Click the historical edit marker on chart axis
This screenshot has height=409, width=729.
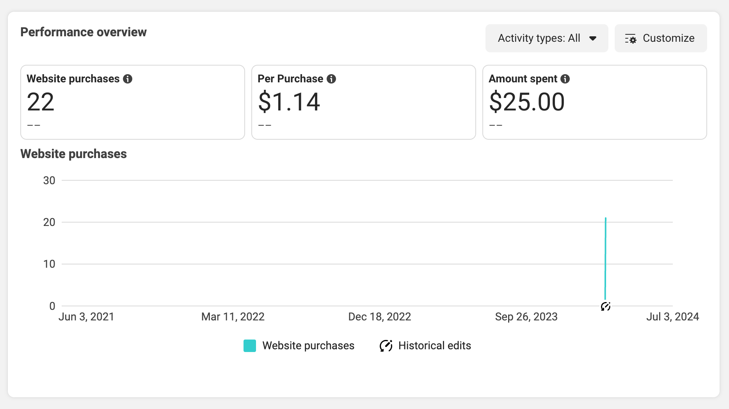(605, 306)
